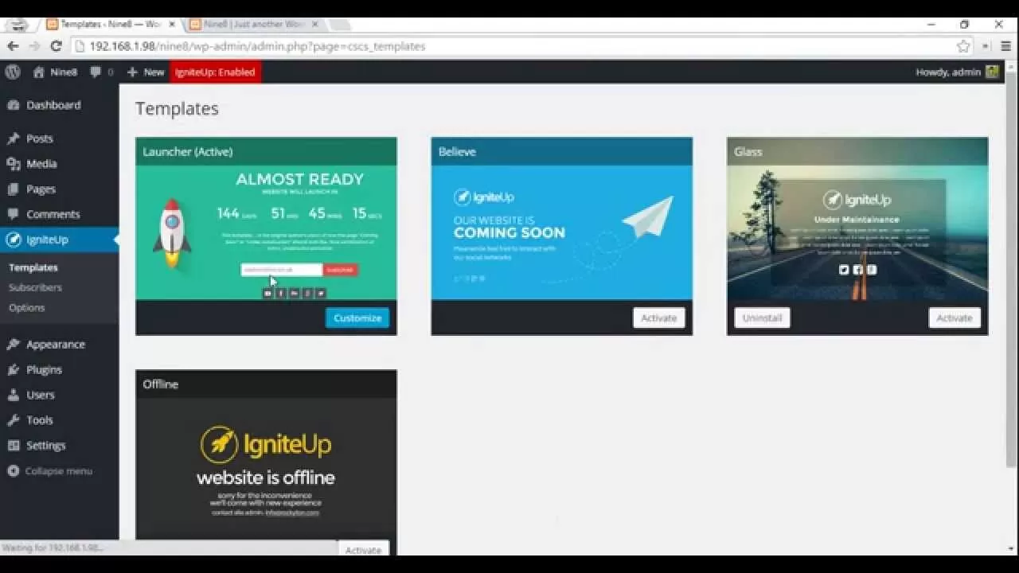Open Tools in the sidebar
The height and width of the screenshot is (573, 1019).
pos(40,420)
